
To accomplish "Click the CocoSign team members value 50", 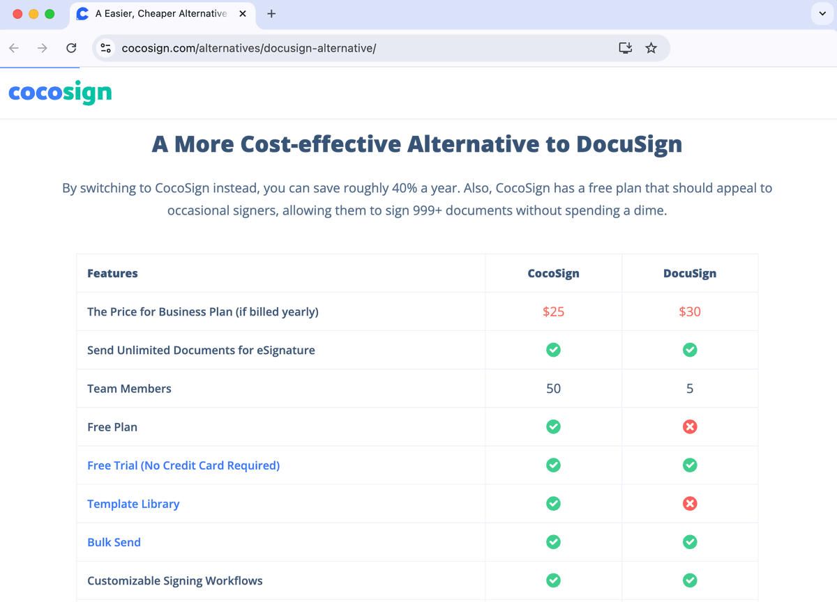I will point(553,388).
